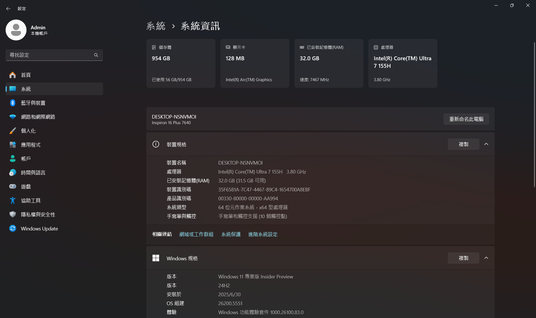Open the 954 GB storage card

[x=181, y=63]
